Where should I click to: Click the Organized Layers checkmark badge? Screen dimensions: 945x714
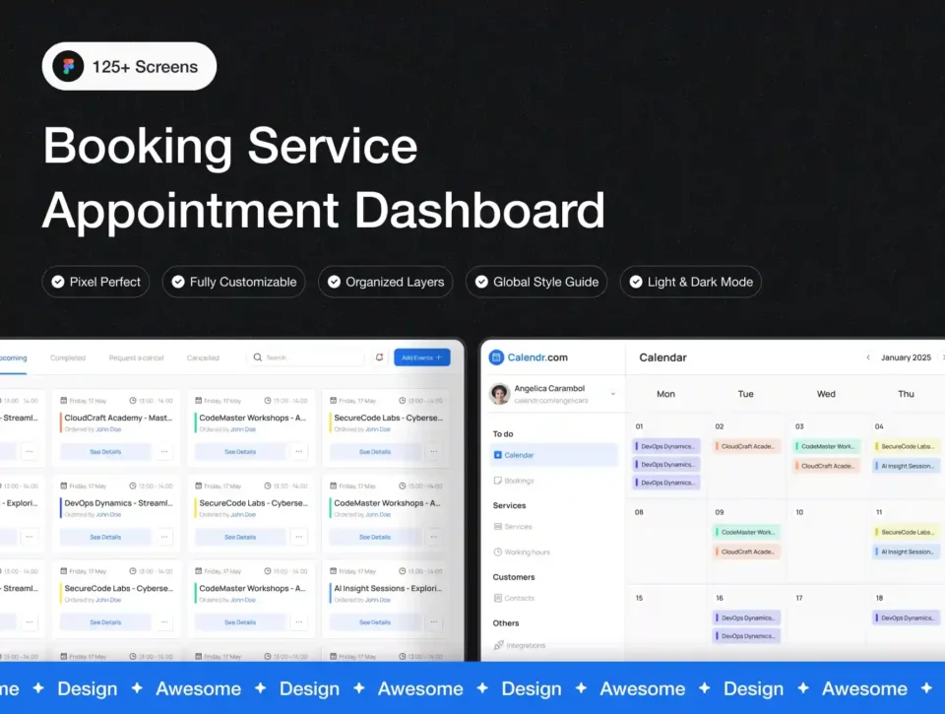385,282
